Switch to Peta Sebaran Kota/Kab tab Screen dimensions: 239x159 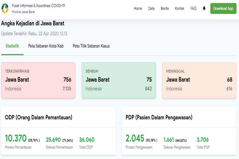(46, 46)
